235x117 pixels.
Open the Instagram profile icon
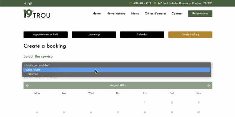click(x=30, y=3)
